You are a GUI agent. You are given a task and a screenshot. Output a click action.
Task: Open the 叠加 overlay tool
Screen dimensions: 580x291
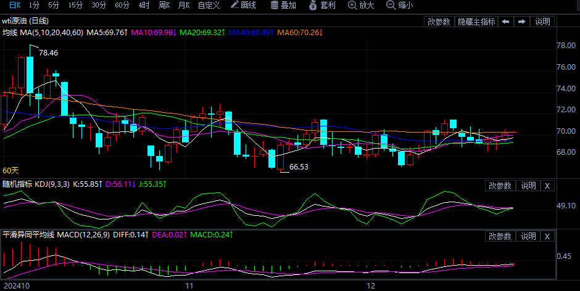[x=283, y=5]
